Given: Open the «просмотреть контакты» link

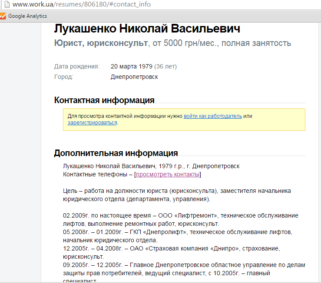Looking at the screenshot, I should point(168,174).
